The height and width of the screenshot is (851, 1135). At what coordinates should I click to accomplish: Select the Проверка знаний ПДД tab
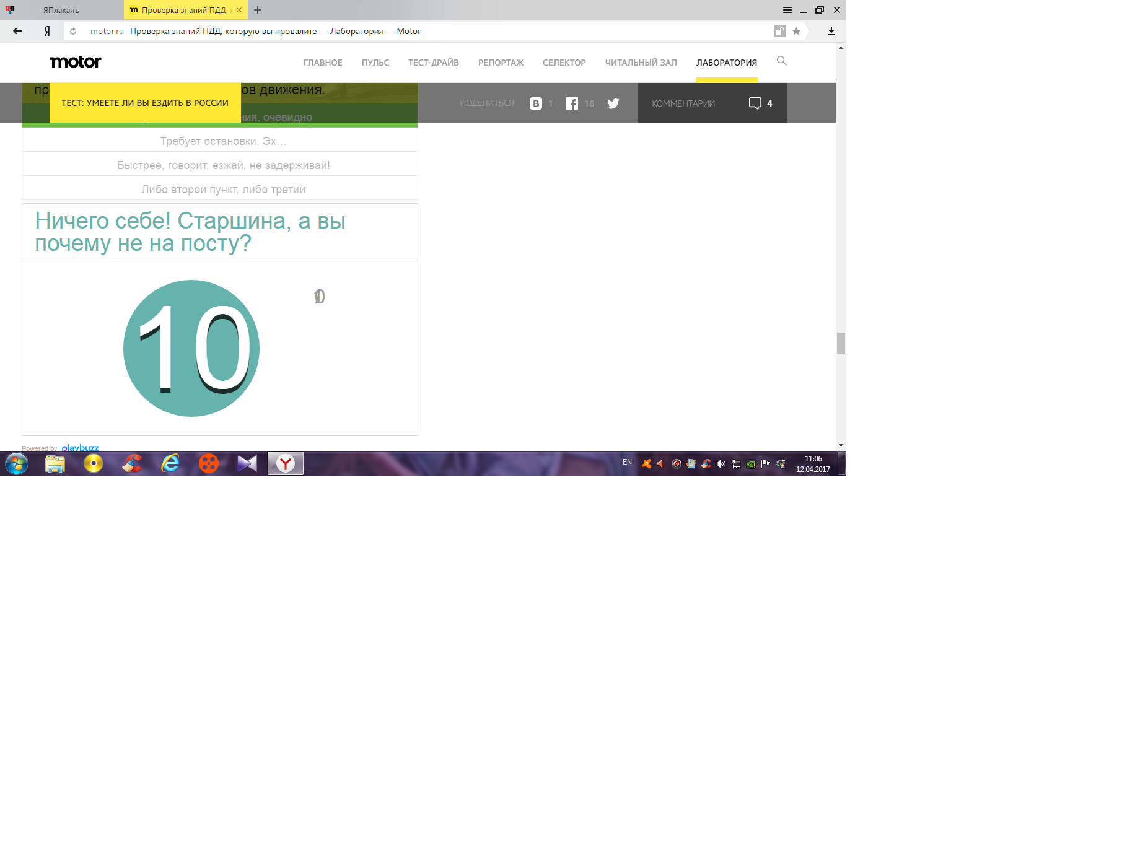click(x=185, y=10)
